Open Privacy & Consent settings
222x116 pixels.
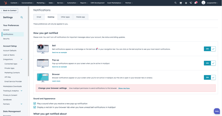point(10,95)
